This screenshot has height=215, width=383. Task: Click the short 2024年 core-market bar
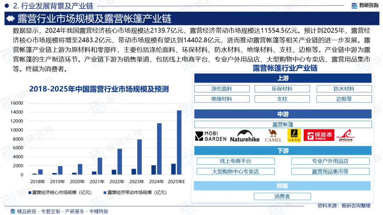tap(154, 170)
